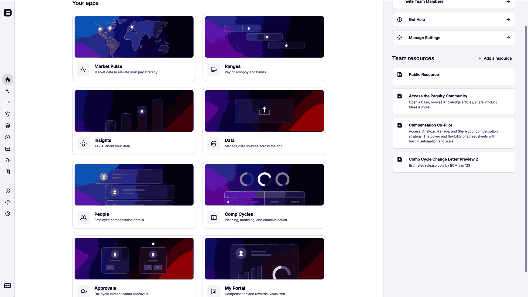Click the Demo badge icon at the bottom left

coord(8,286)
